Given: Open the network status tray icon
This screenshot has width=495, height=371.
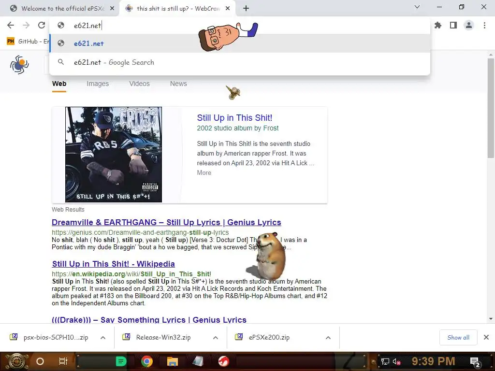Looking at the screenshot, I should pyautogui.click(x=385, y=361).
